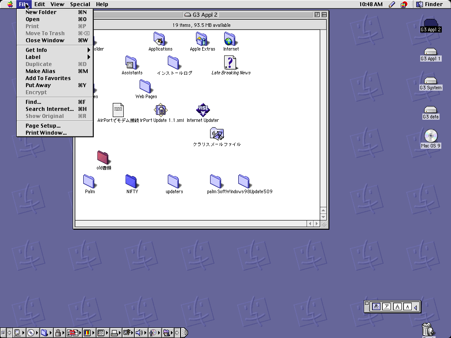Select full-width A input mode
Image resolution: width=451 pixels, height=338 pixels.
pyautogui.click(x=397, y=307)
